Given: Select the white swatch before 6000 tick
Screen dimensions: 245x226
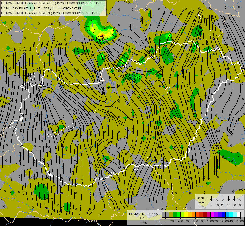Looking at the screenshot, I should coord(239,215).
